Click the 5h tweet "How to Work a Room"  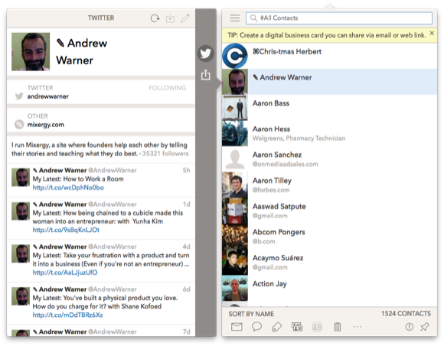click(x=101, y=179)
